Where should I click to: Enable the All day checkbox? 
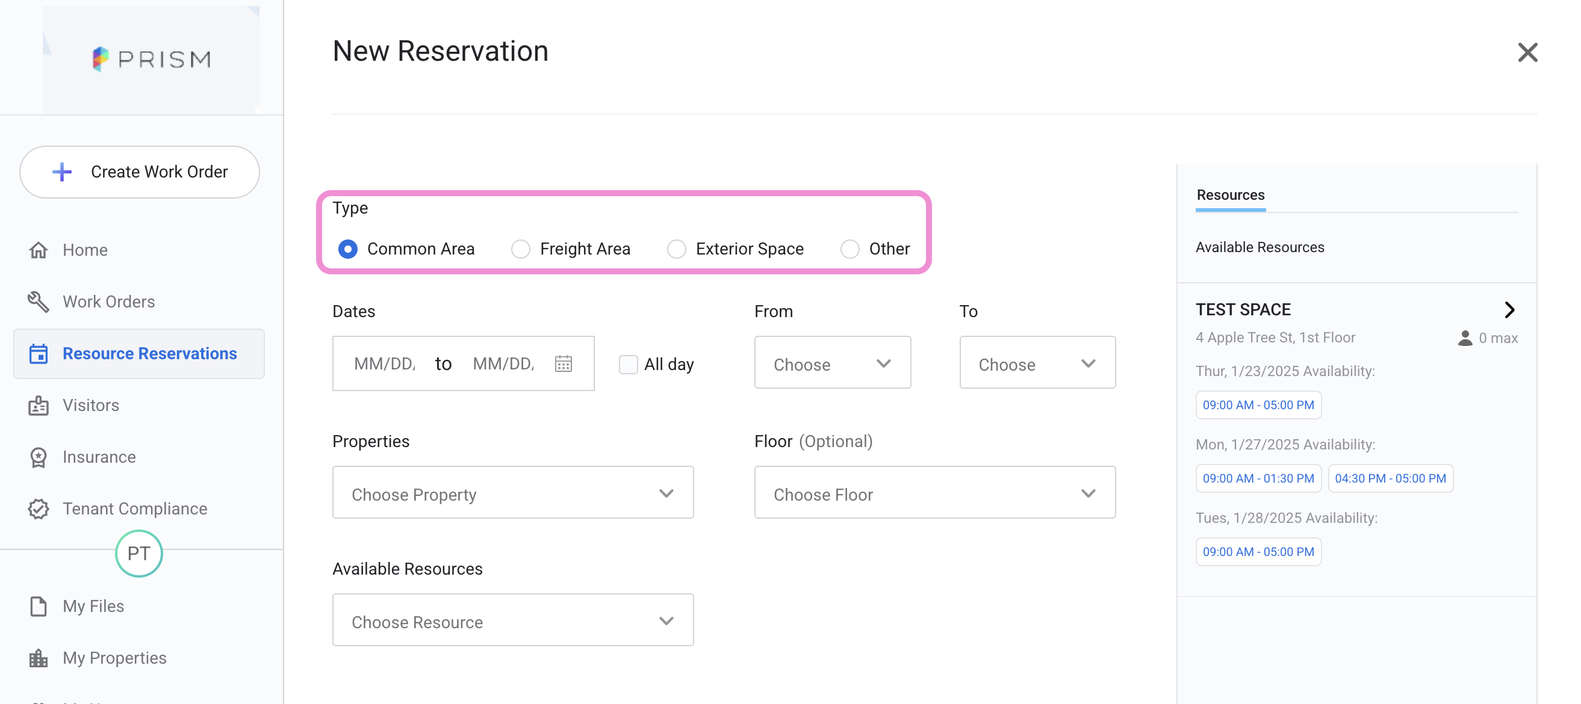(x=628, y=364)
